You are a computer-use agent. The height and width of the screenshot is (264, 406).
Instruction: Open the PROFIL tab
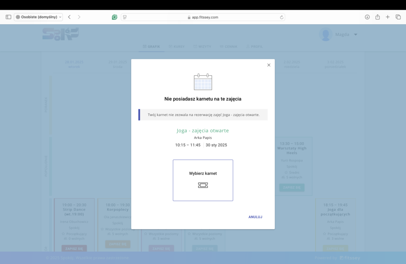point(255,47)
